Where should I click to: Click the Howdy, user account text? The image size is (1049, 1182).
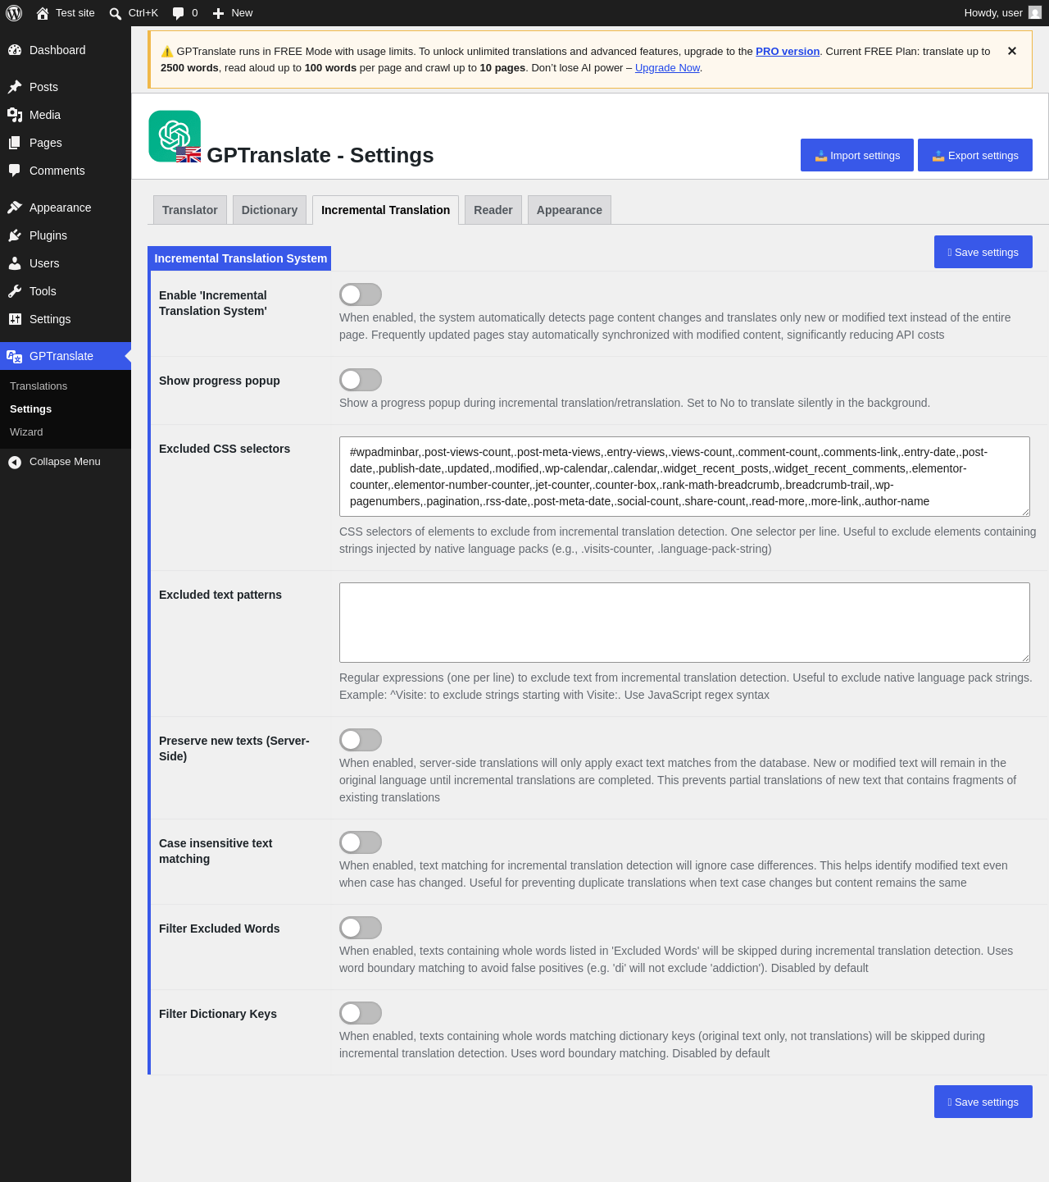click(993, 13)
